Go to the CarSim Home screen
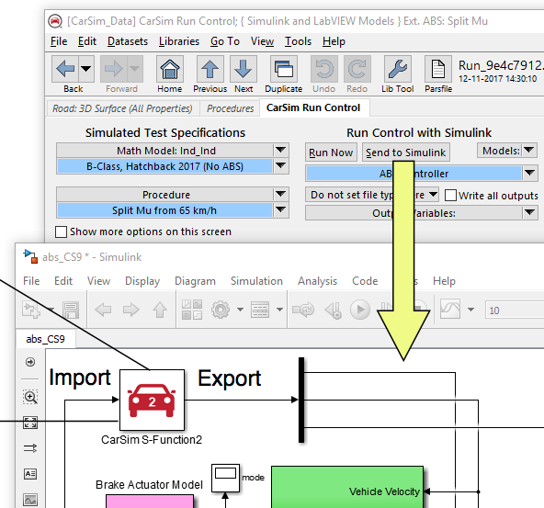The height and width of the screenshot is (508, 544). click(170, 69)
